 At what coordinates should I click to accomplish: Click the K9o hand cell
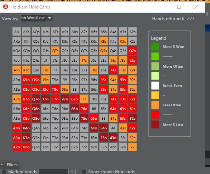point(26,80)
